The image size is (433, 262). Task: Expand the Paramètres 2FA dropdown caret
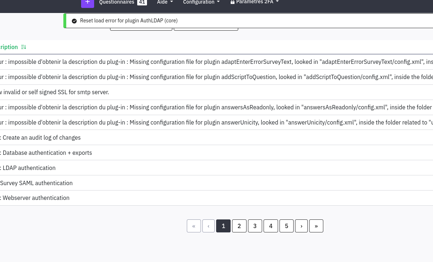(x=277, y=2)
